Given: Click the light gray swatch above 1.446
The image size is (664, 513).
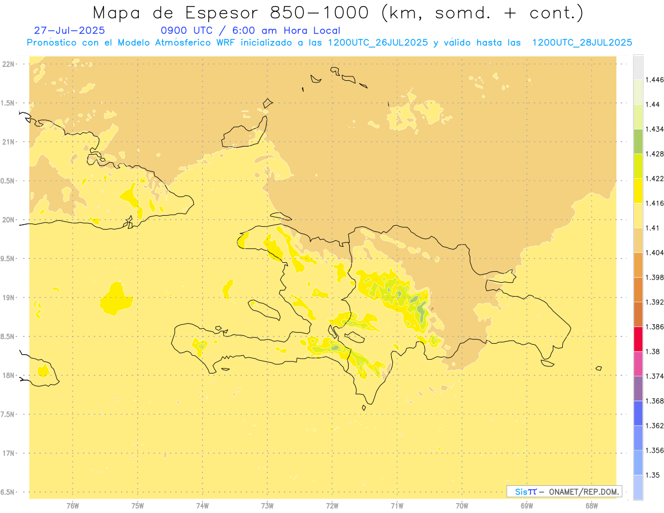Looking at the screenshot, I should [x=638, y=67].
